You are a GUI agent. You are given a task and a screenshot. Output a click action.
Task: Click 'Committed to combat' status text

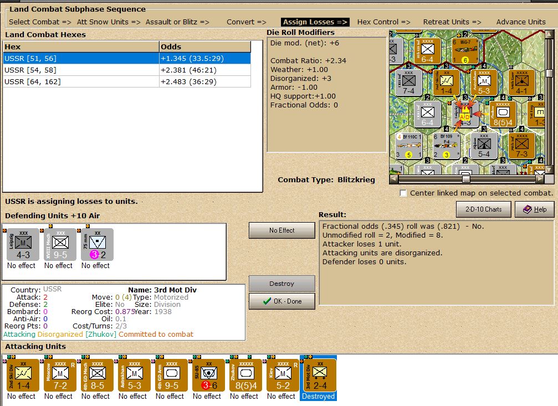click(156, 335)
